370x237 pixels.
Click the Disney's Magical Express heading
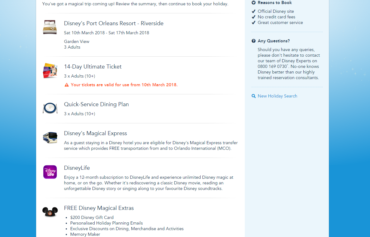(95, 133)
